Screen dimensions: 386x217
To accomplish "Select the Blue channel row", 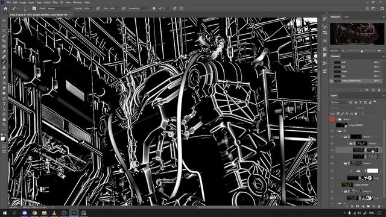I will (356, 77).
